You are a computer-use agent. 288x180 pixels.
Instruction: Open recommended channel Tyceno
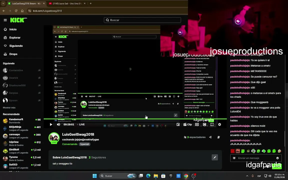(x=22, y=158)
